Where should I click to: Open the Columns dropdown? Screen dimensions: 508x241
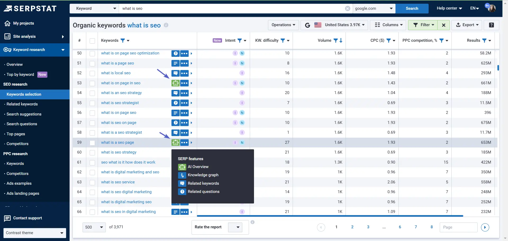(389, 25)
